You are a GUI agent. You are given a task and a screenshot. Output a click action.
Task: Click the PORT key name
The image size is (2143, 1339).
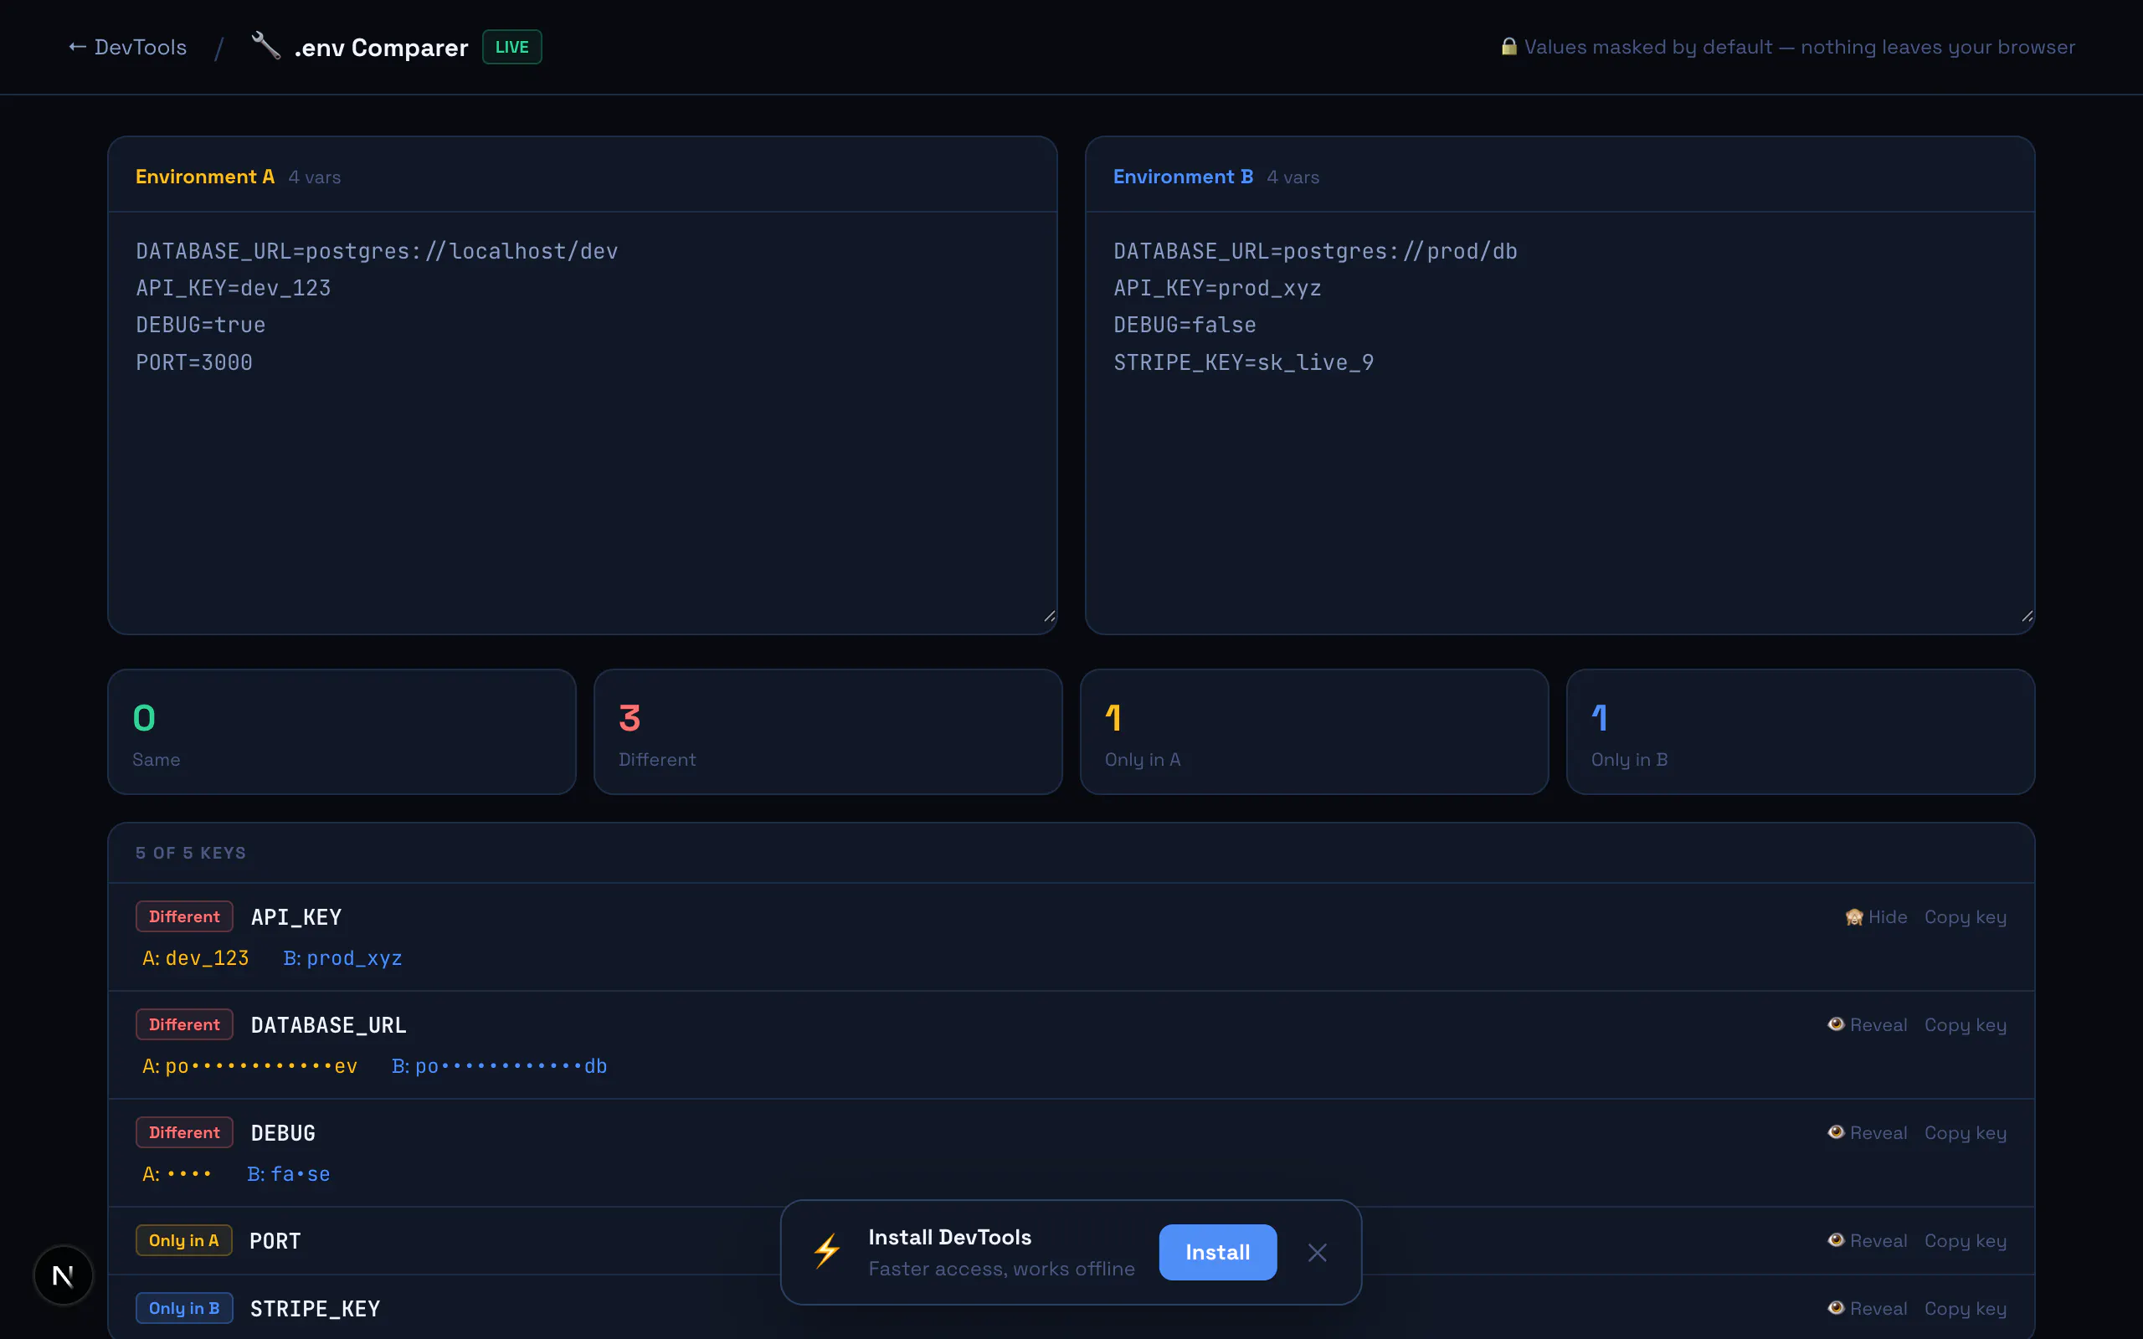click(x=275, y=1242)
